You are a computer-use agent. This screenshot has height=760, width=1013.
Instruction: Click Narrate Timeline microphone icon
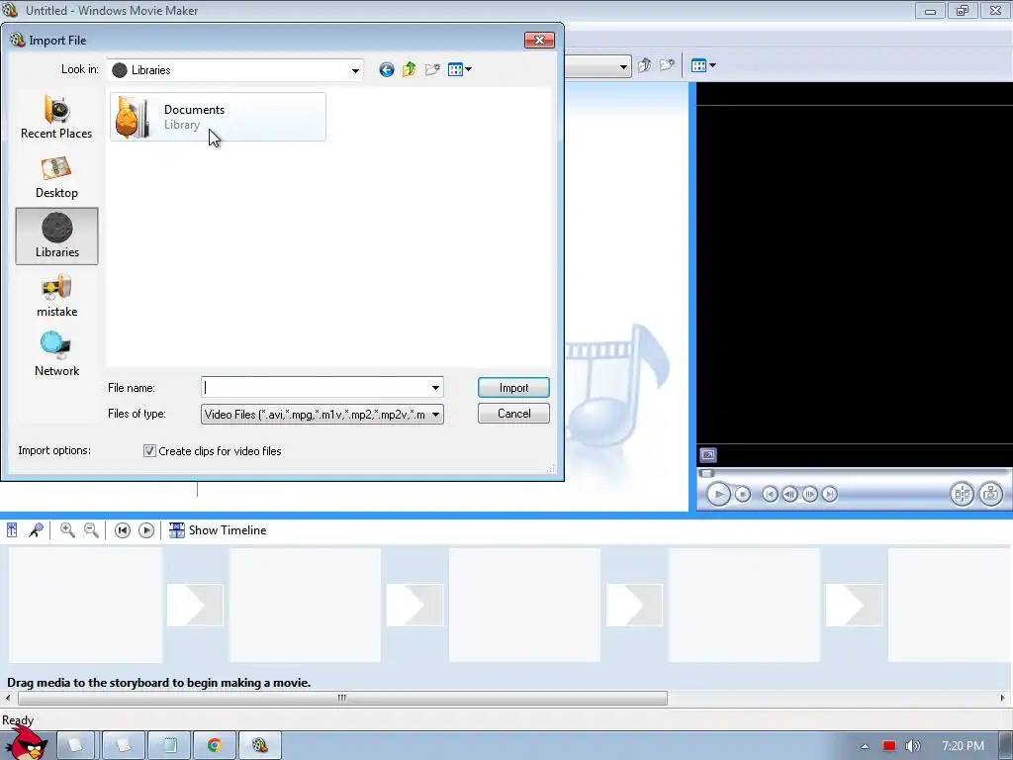pyautogui.click(x=36, y=530)
